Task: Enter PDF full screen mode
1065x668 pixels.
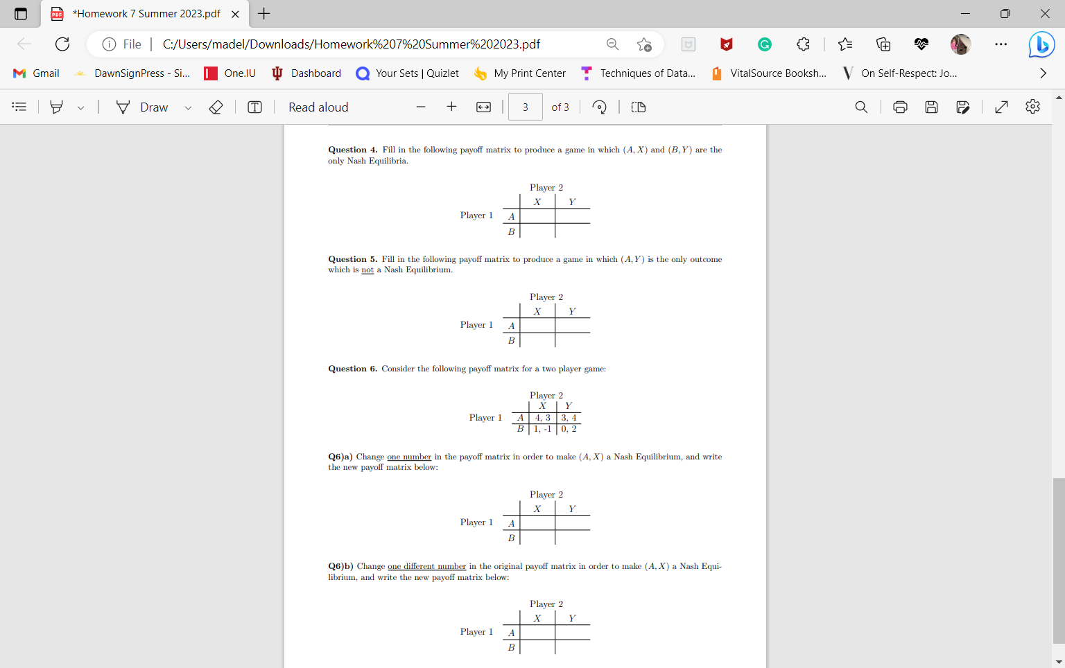Action: point(1001,107)
